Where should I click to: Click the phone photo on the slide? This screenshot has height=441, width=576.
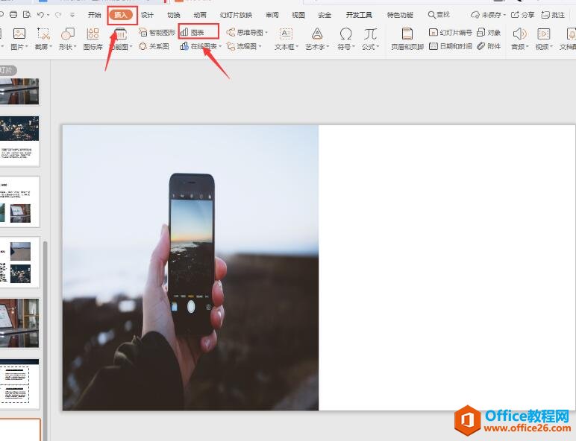tap(191, 267)
